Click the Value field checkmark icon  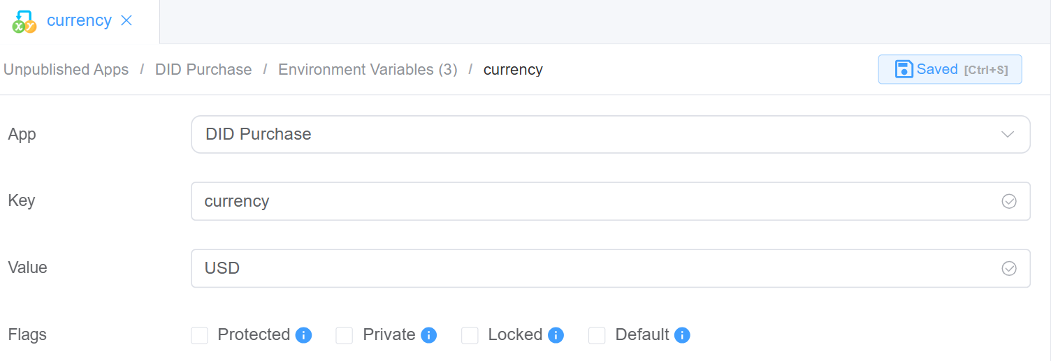pos(1009,268)
